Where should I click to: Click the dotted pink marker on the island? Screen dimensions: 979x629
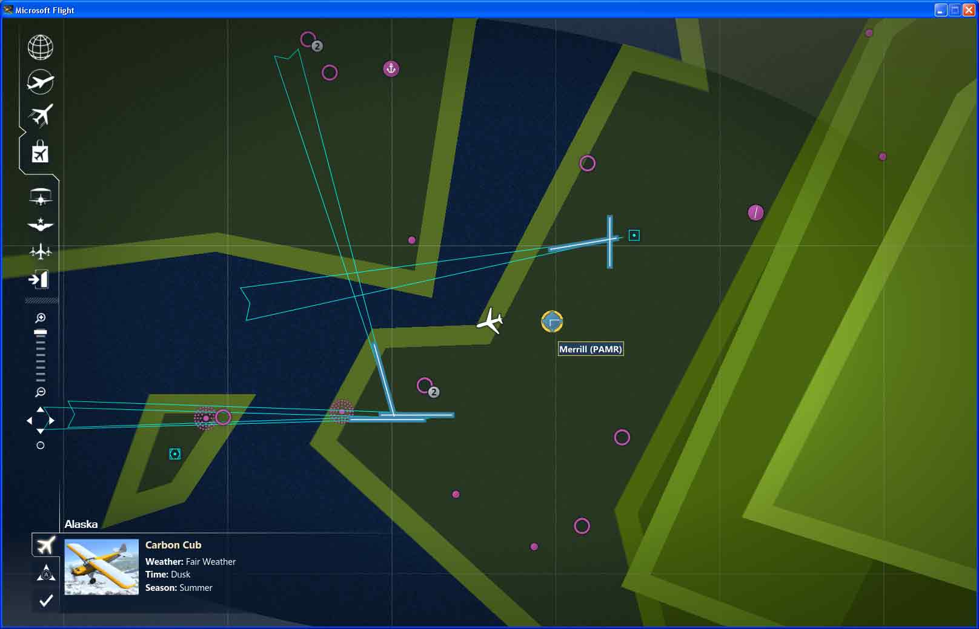[205, 418]
